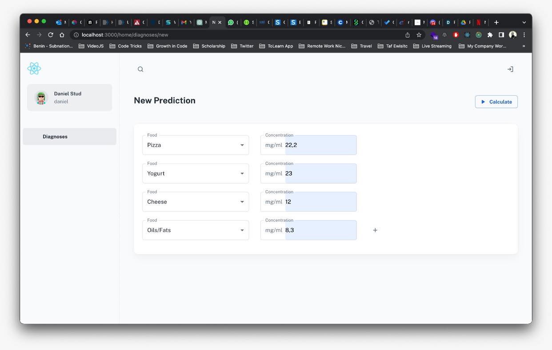Screen dimensions: 552x350
Task: Bookmark this page with the star icon
Action: (419, 35)
